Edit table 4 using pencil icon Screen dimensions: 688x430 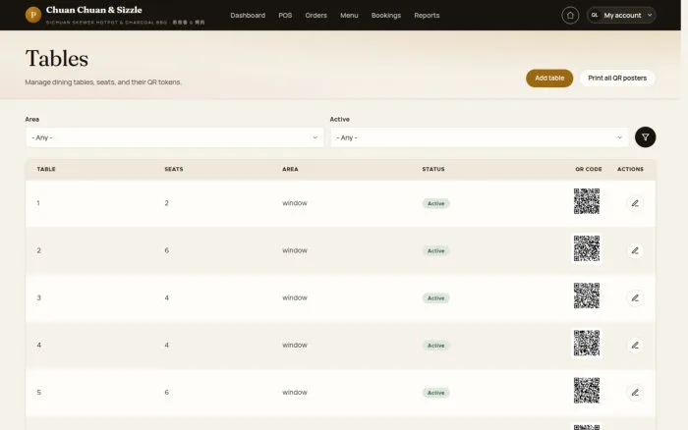pos(635,346)
